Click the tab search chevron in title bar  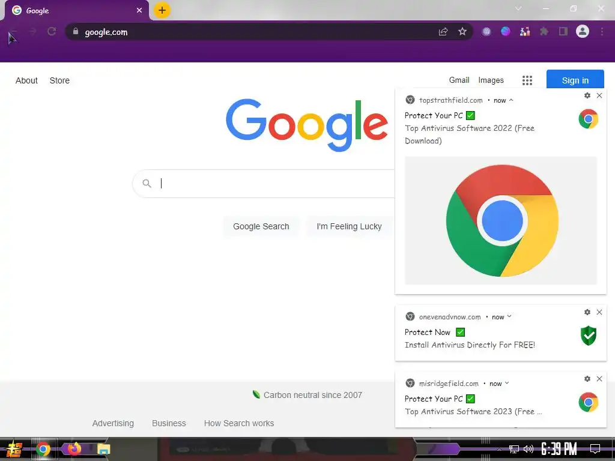[x=518, y=8]
